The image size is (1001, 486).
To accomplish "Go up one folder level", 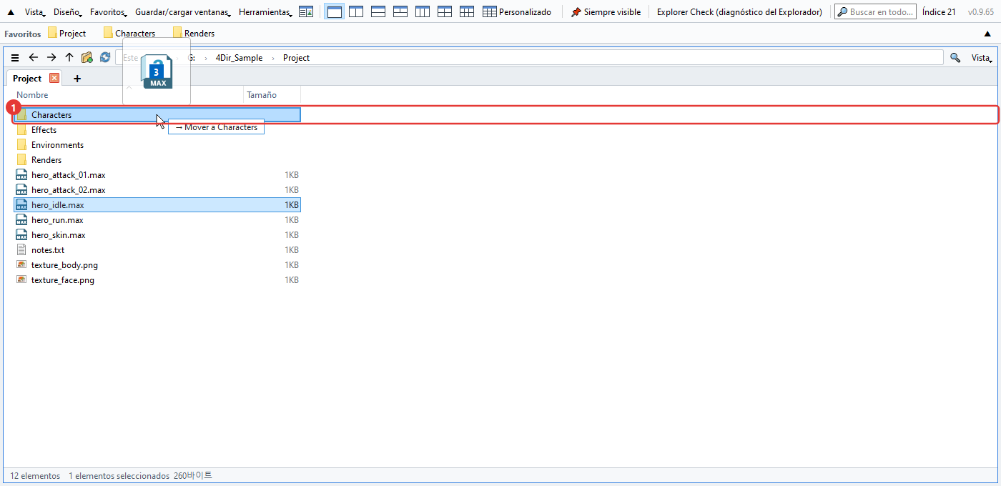I will point(69,58).
